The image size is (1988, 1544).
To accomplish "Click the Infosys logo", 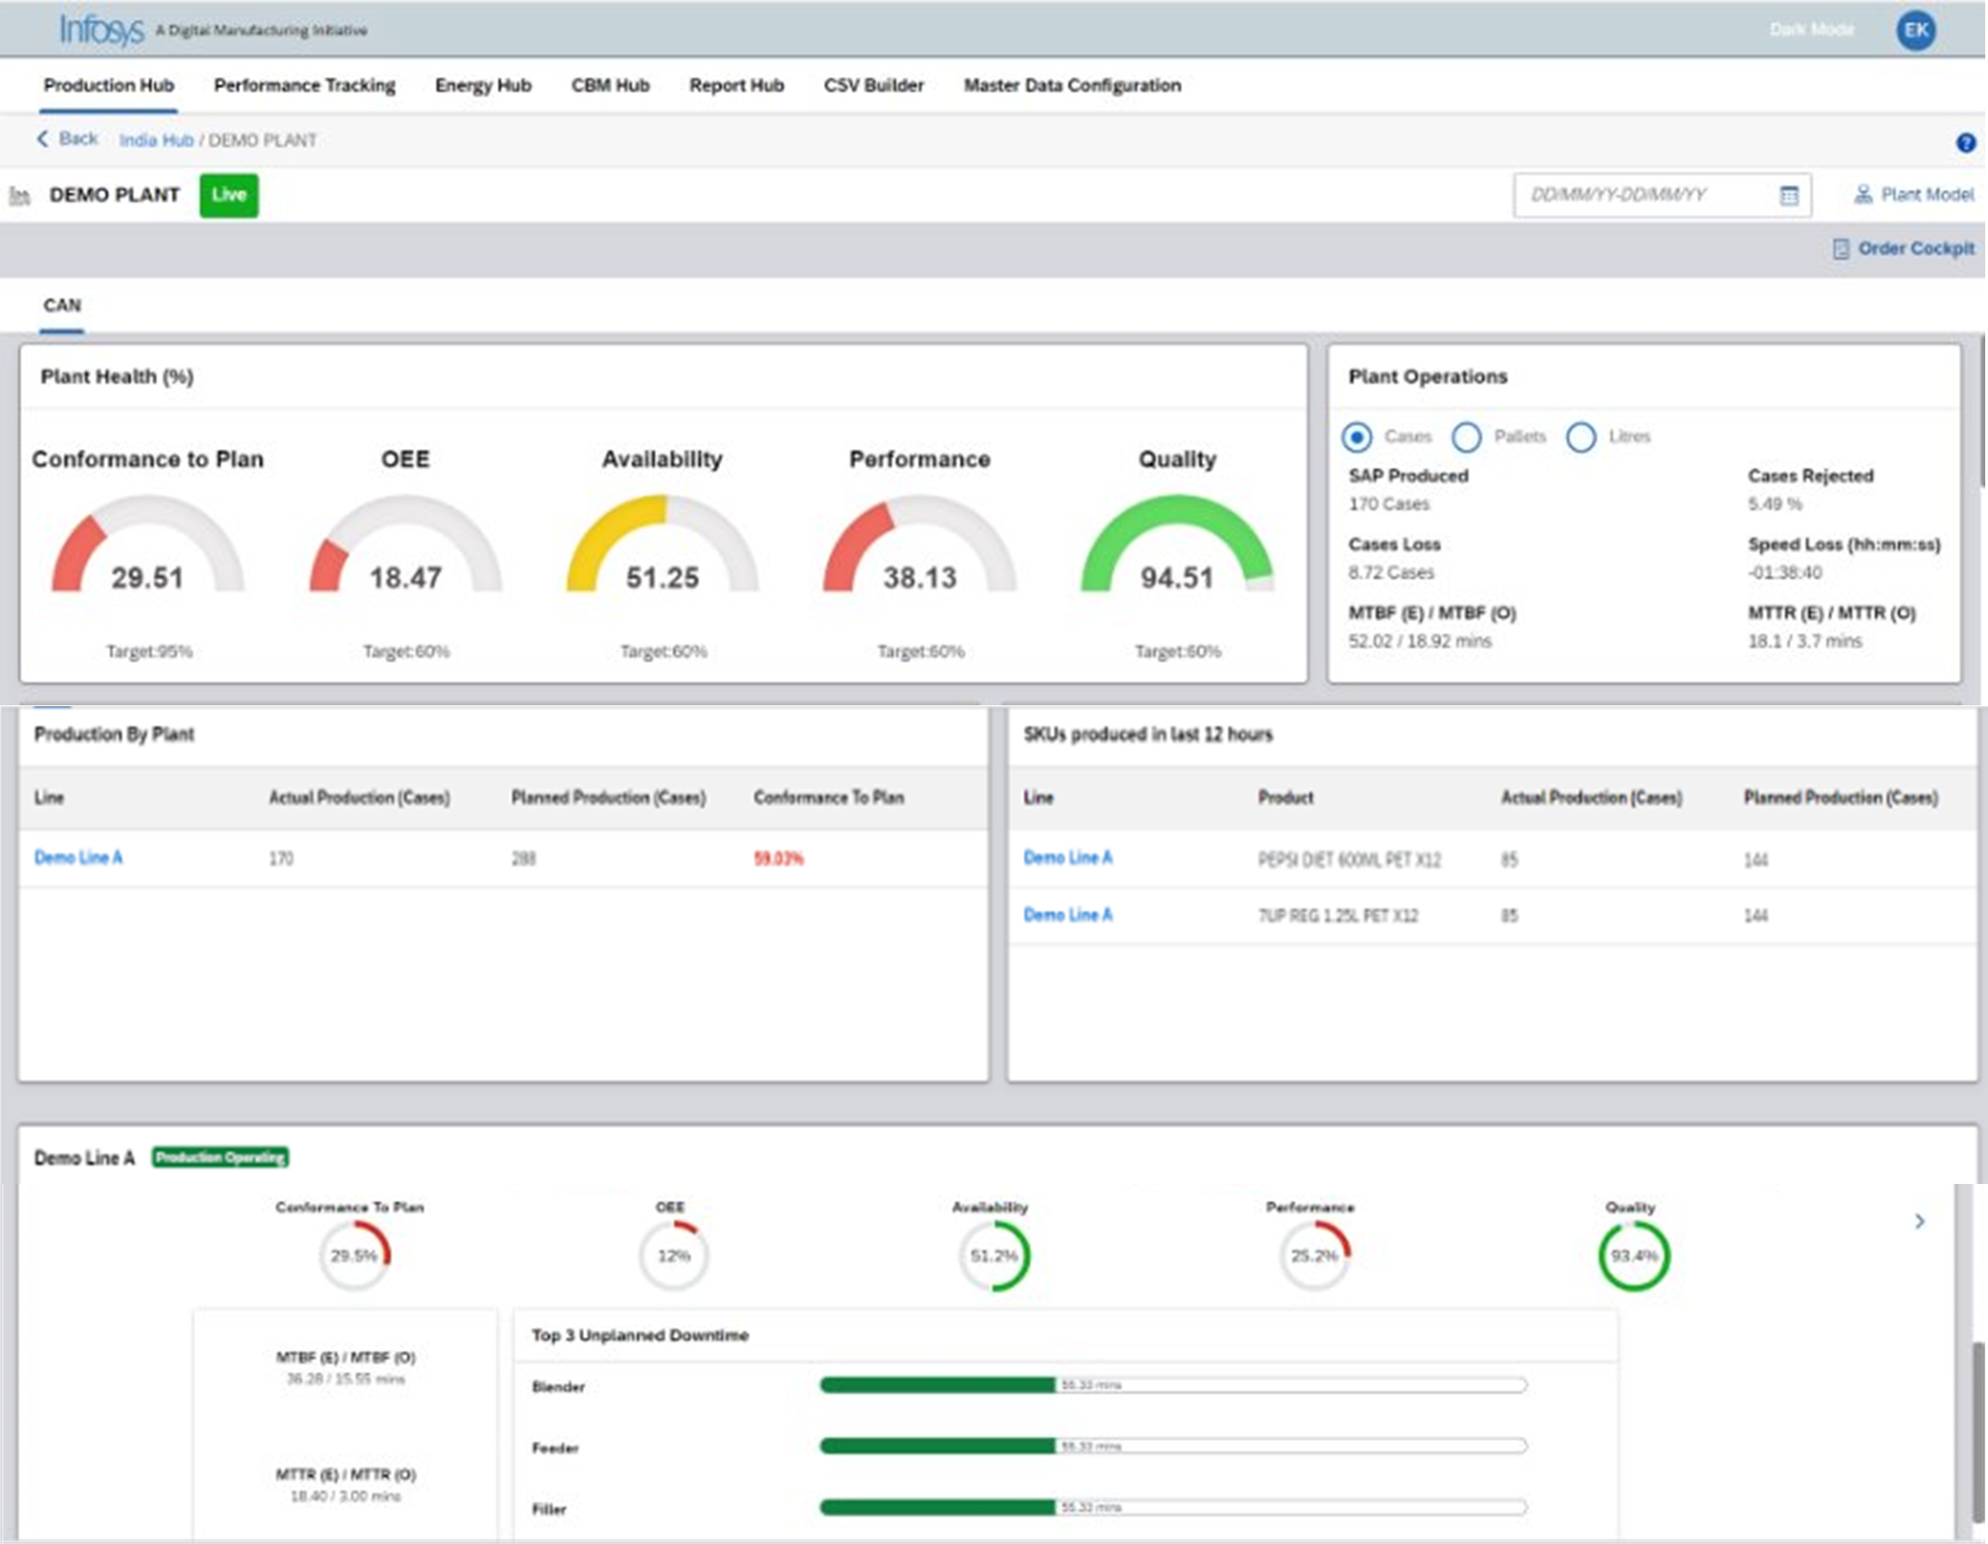I will tap(102, 30).
